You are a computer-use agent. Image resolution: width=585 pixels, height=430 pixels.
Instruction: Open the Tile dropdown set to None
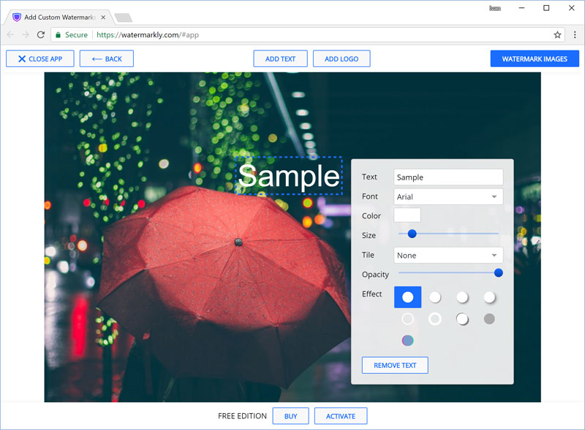tap(448, 256)
